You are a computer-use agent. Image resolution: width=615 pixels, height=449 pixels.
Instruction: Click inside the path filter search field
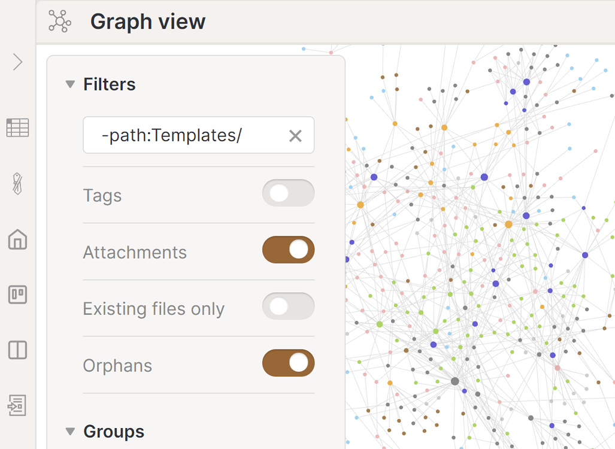click(180, 135)
